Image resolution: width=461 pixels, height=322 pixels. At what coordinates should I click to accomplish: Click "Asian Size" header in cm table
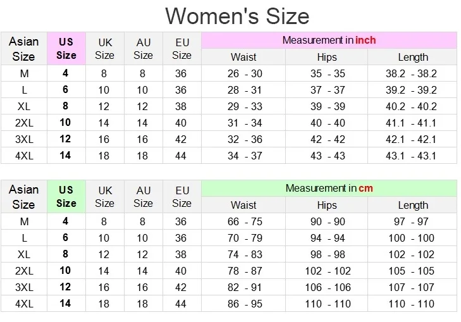[24, 196]
